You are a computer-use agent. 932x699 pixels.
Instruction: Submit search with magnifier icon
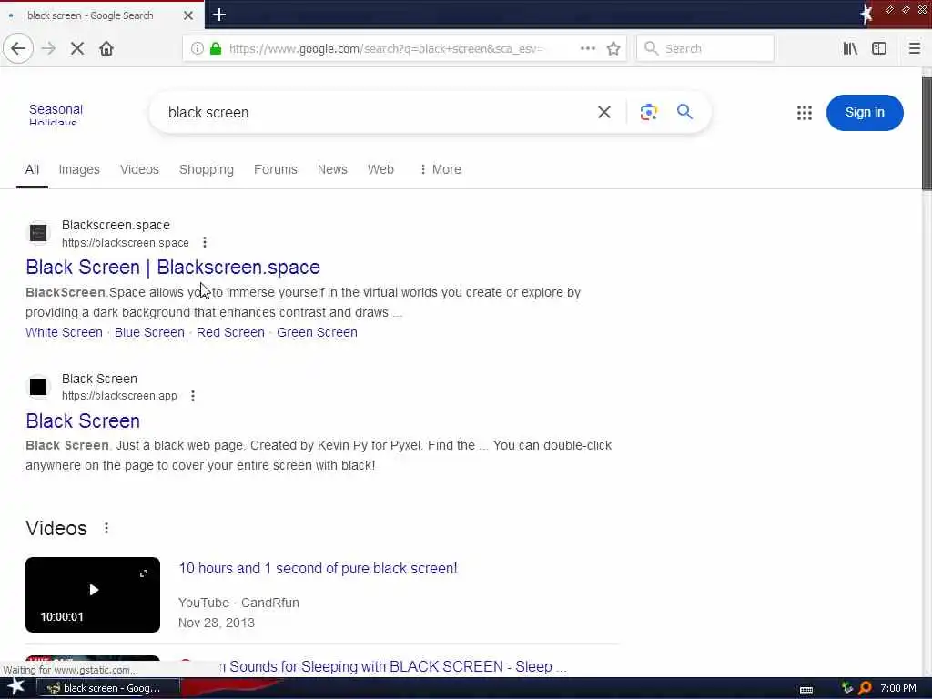pos(684,112)
